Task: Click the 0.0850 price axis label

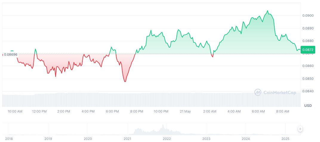Action: coord(308,79)
